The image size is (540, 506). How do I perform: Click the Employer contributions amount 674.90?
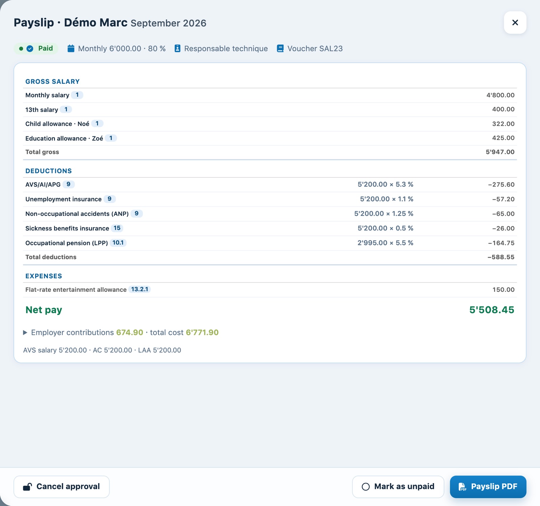pos(130,333)
